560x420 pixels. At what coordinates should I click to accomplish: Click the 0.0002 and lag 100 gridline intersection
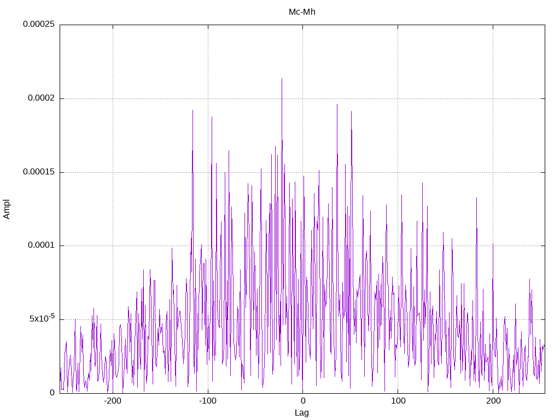(x=398, y=98)
